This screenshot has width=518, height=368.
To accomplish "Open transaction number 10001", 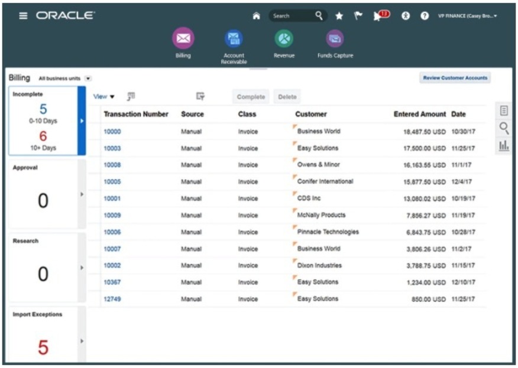I will click(x=112, y=198).
